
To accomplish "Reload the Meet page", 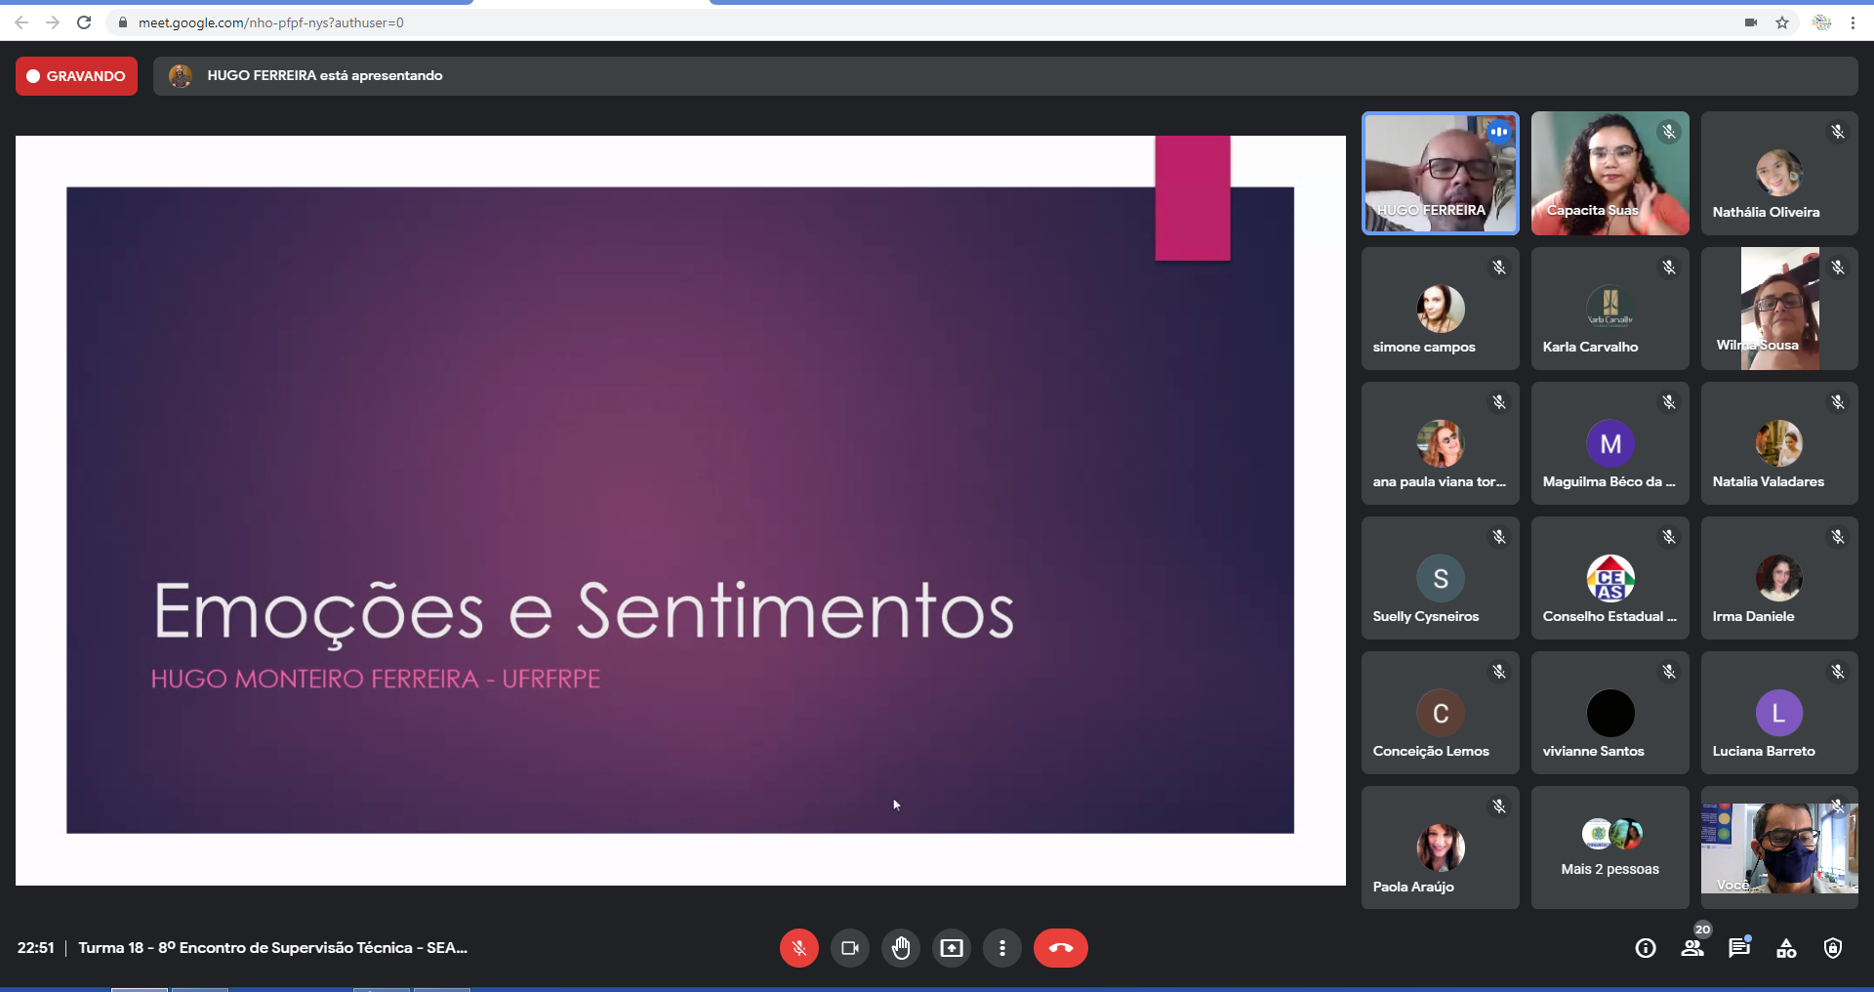I will click(84, 22).
